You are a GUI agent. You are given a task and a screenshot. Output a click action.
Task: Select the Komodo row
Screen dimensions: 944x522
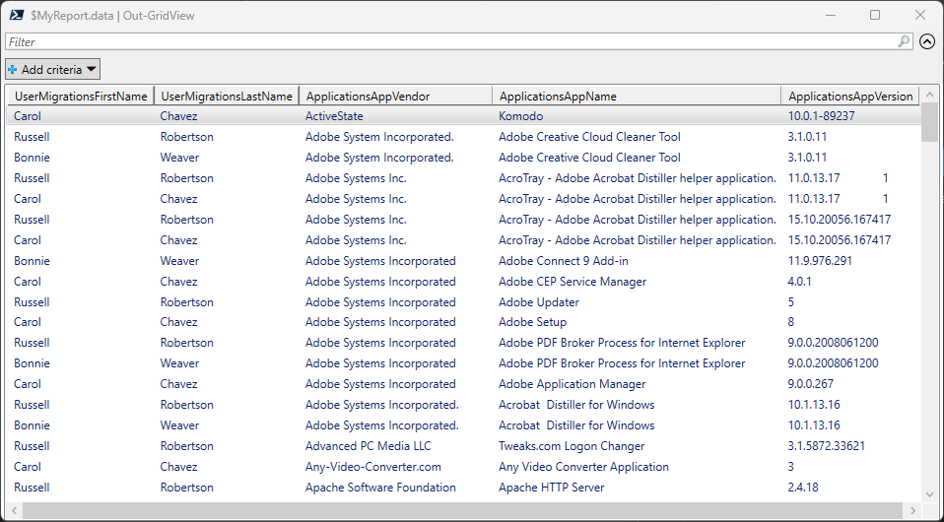click(x=463, y=116)
